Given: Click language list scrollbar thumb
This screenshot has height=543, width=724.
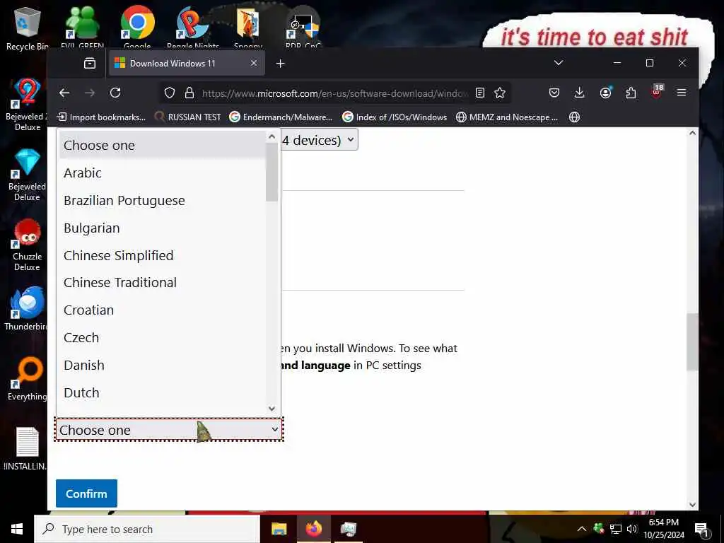Looking at the screenshot, I should 271,173.
